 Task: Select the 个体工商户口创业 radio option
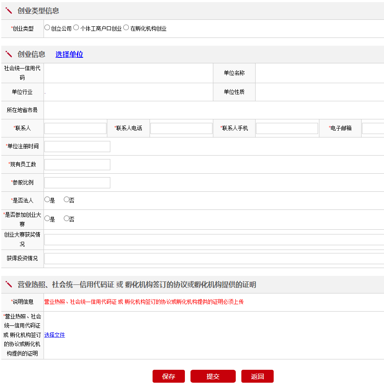[x=76, y=28]
